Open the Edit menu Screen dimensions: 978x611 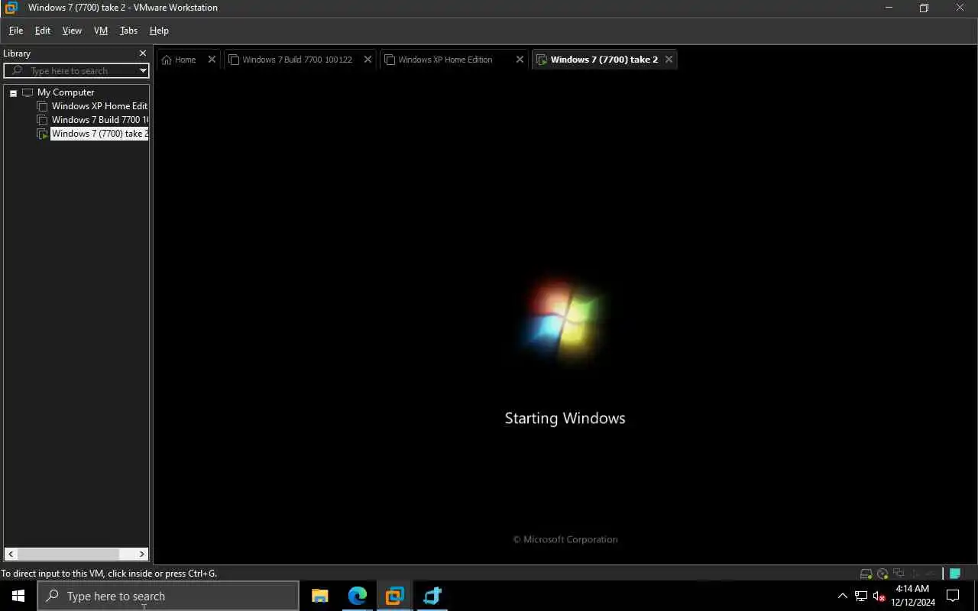43,31
